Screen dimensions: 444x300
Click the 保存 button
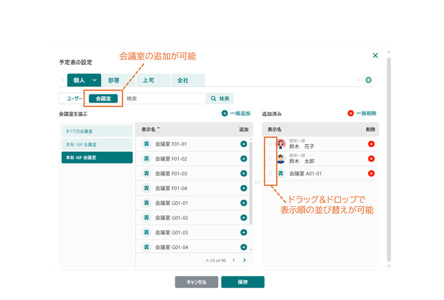243,282
